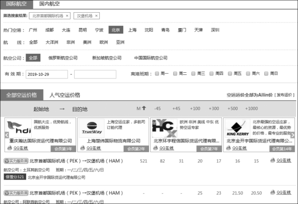The height and width of the screenshot is (204, 298).
Task: Check the 周四 departure day box
Action: 211,74
